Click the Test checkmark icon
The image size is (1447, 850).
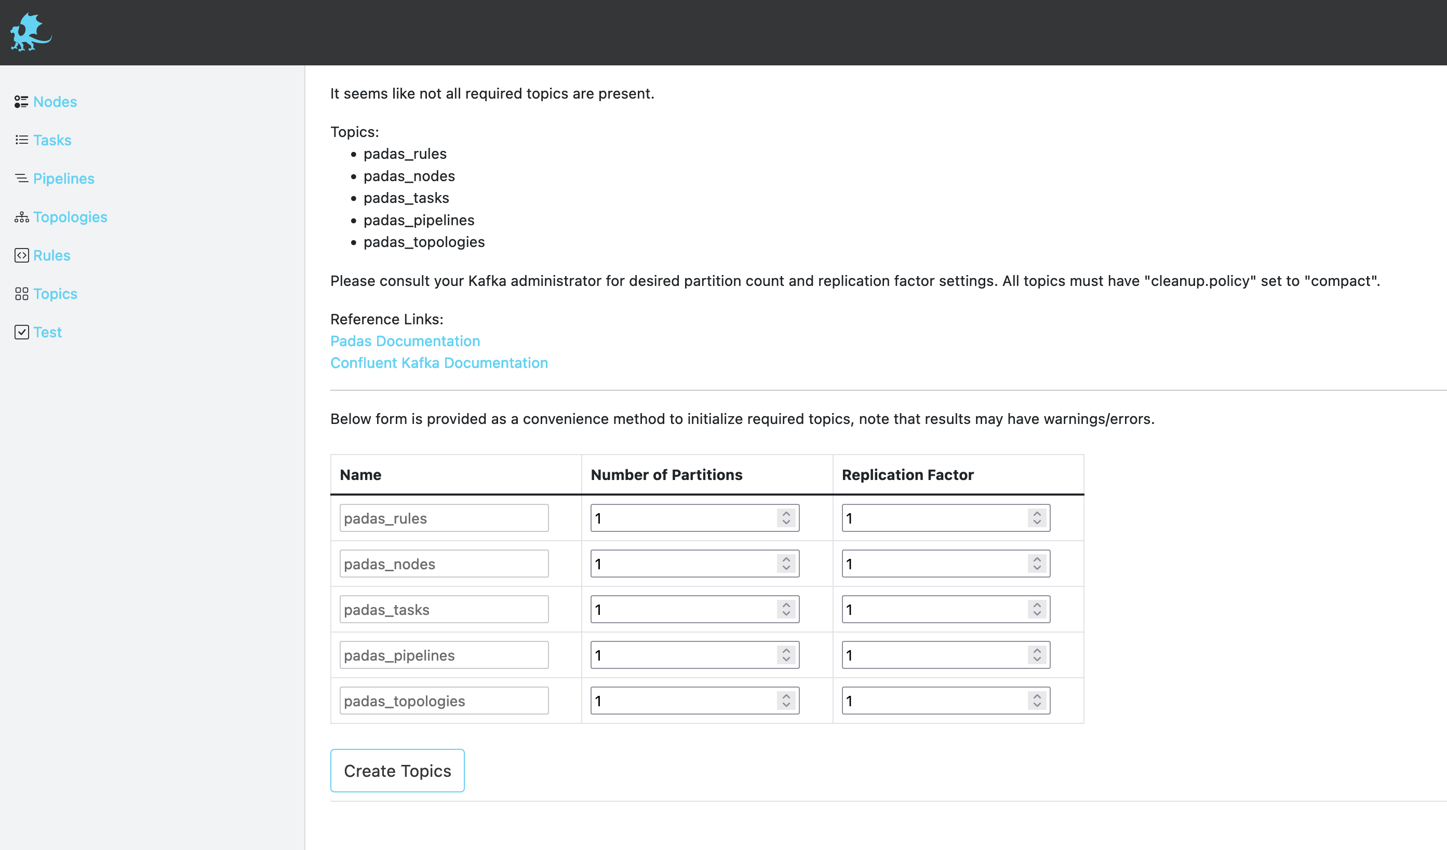(x=21, y=332)
